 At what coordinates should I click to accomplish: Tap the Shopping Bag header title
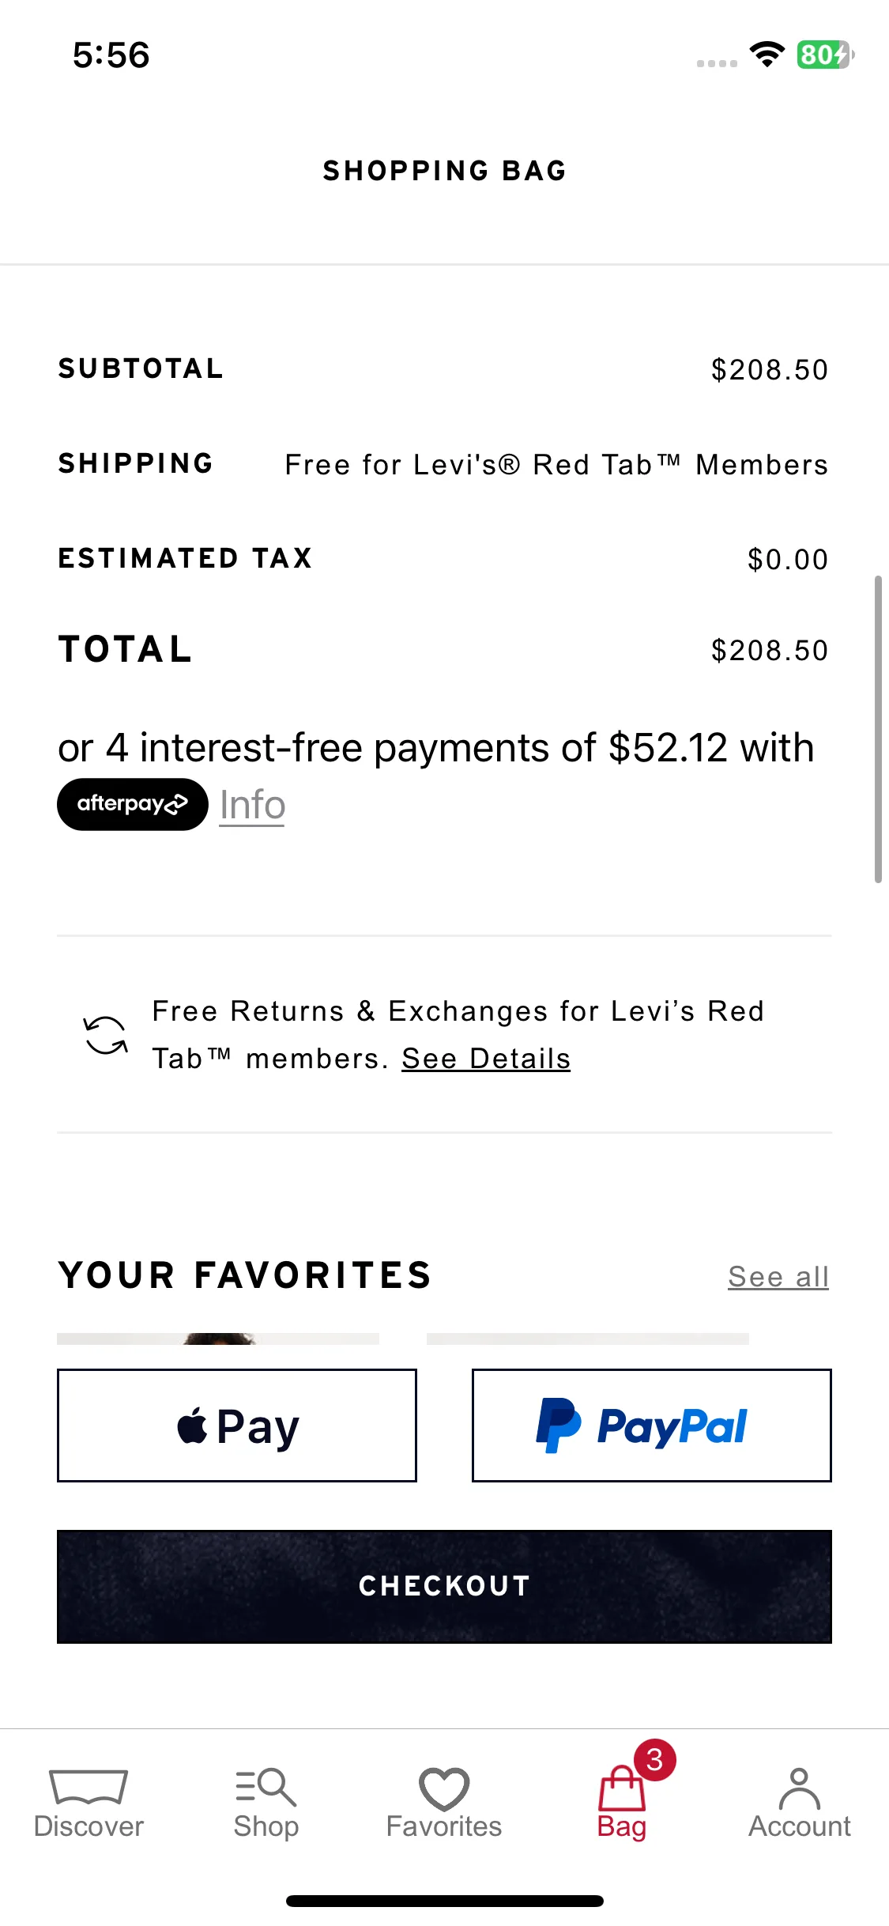pyautogui.click(x=445, y=171)
